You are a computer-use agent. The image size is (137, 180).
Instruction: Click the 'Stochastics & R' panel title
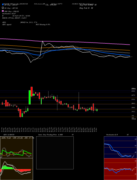tap(112, 135)
